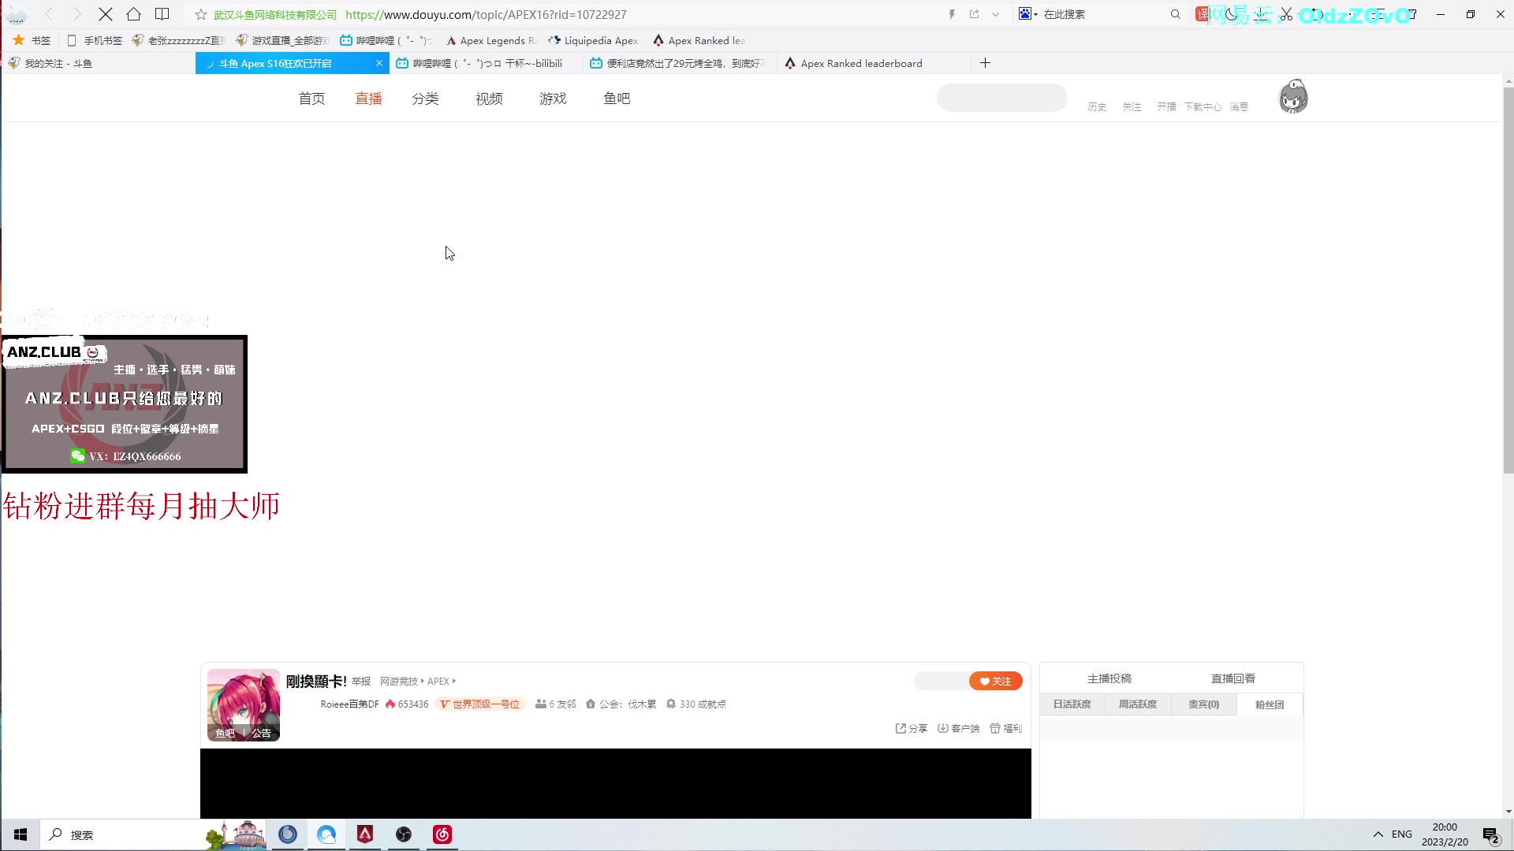
Task: Open the Liquipedia Apex bookmark
Action: click(x=593, y=40)
